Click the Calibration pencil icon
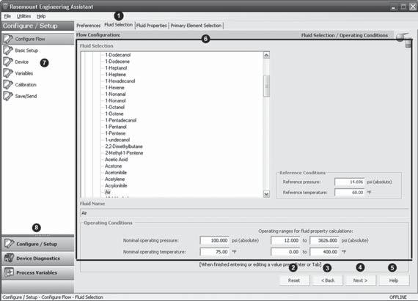Image resolution: width=418 pixels, height=301 pixels. (x=8, y=85)
